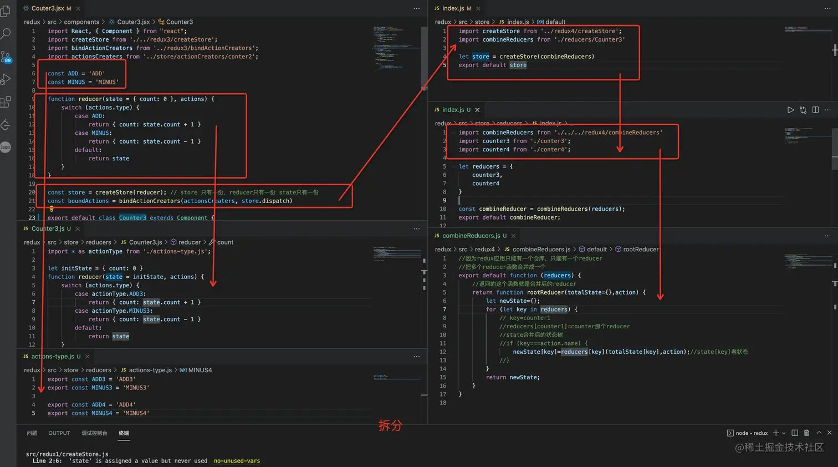Click default symbol in store index.js breadcrumb
The width and height of the screenshot is (838, 467).
tap(551, 22)
